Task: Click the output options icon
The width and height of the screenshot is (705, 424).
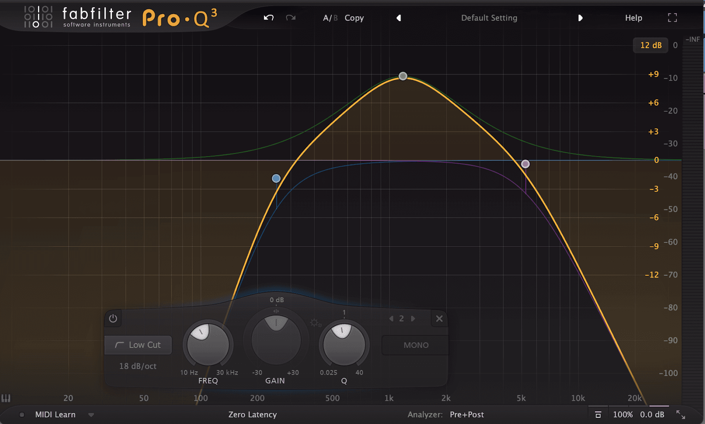Action: click(598, 415)
